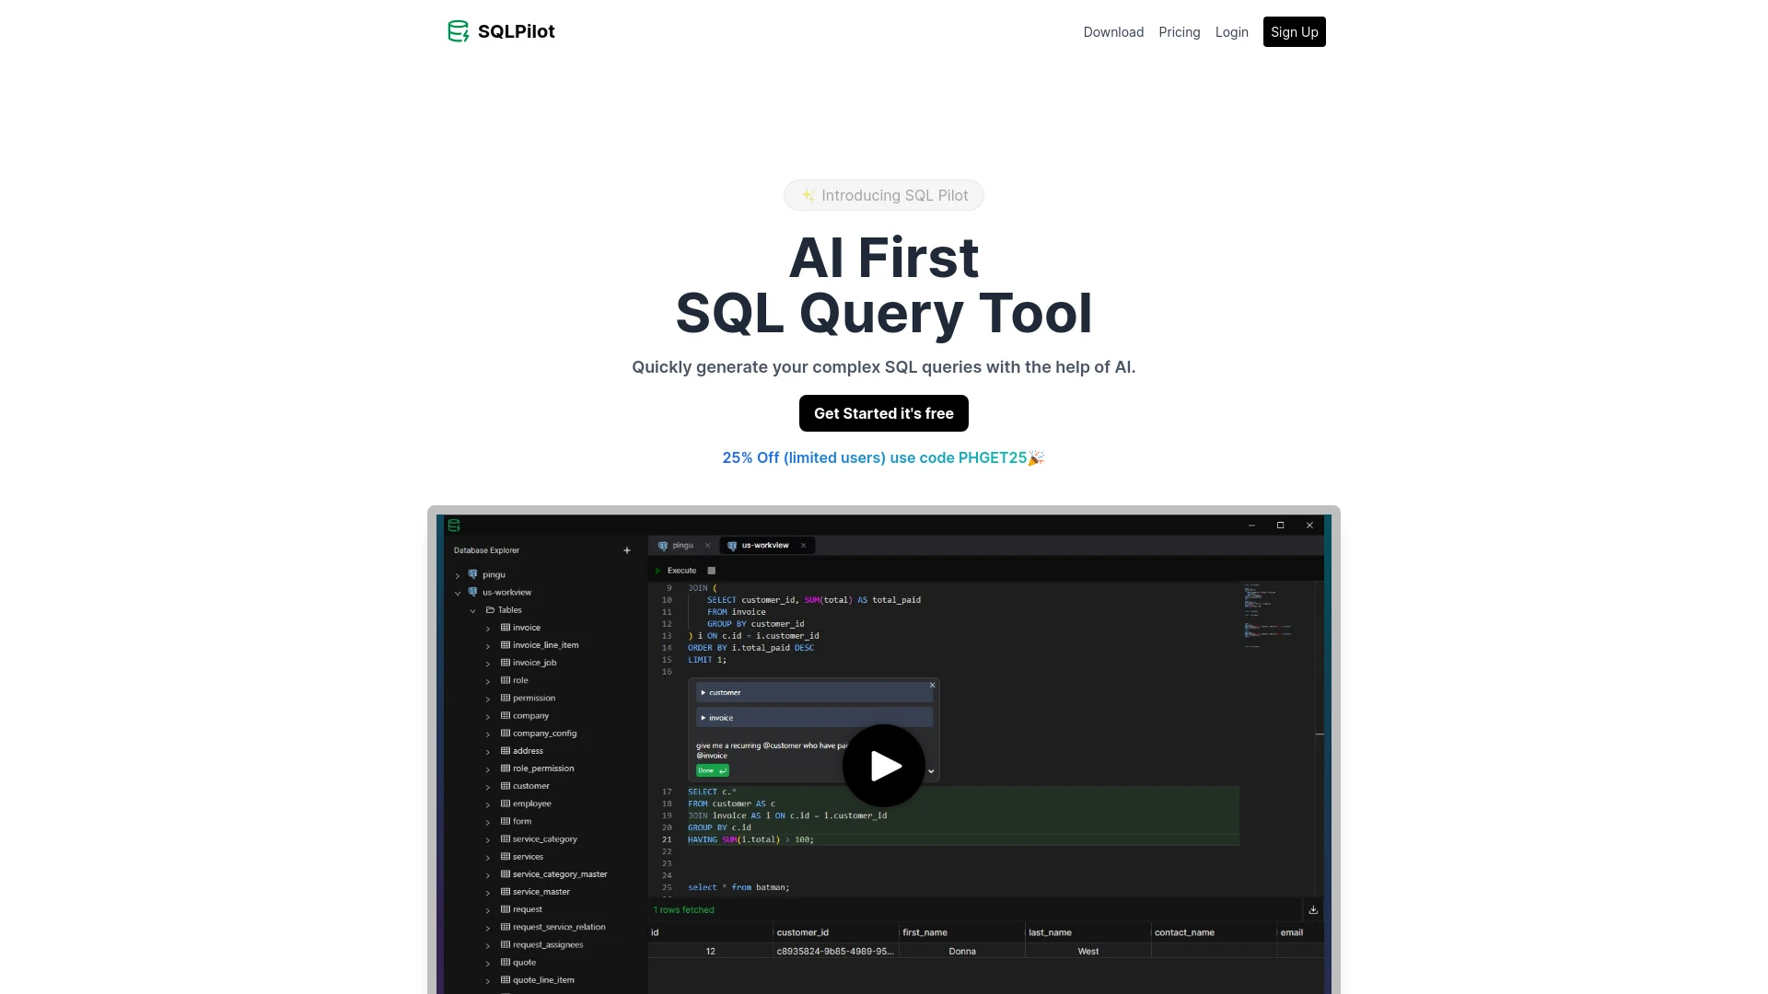Click the download results icon bottom right
Viewport: 1768px width, 994px height.
pos(1312,909)
